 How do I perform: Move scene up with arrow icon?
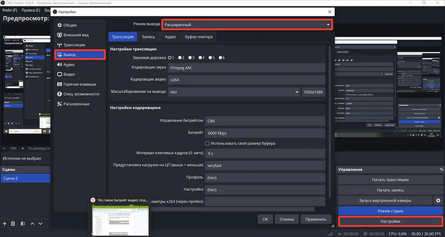32,224
